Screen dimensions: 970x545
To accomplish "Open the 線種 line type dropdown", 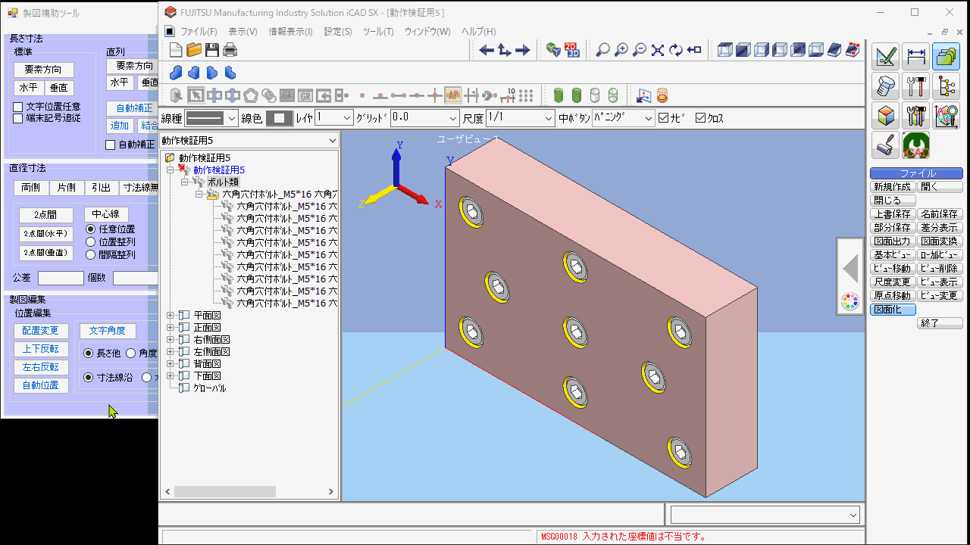I will (x=211, y=118).
